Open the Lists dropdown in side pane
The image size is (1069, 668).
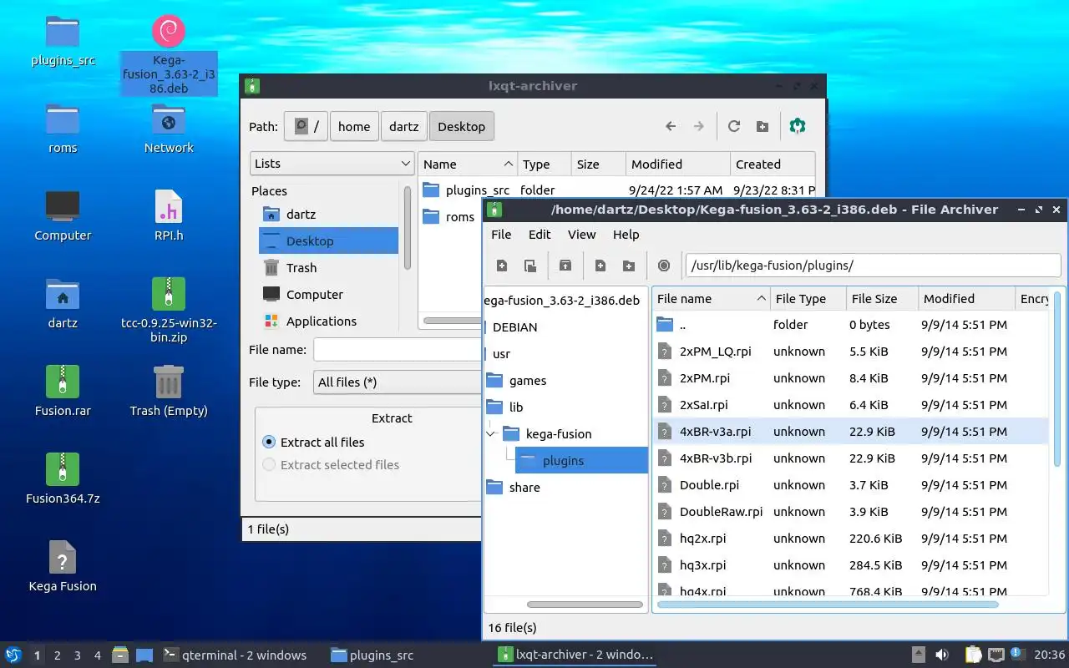(x=332, y=164)
